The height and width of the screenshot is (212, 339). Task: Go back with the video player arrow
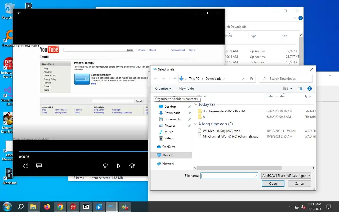pos(19,13)
